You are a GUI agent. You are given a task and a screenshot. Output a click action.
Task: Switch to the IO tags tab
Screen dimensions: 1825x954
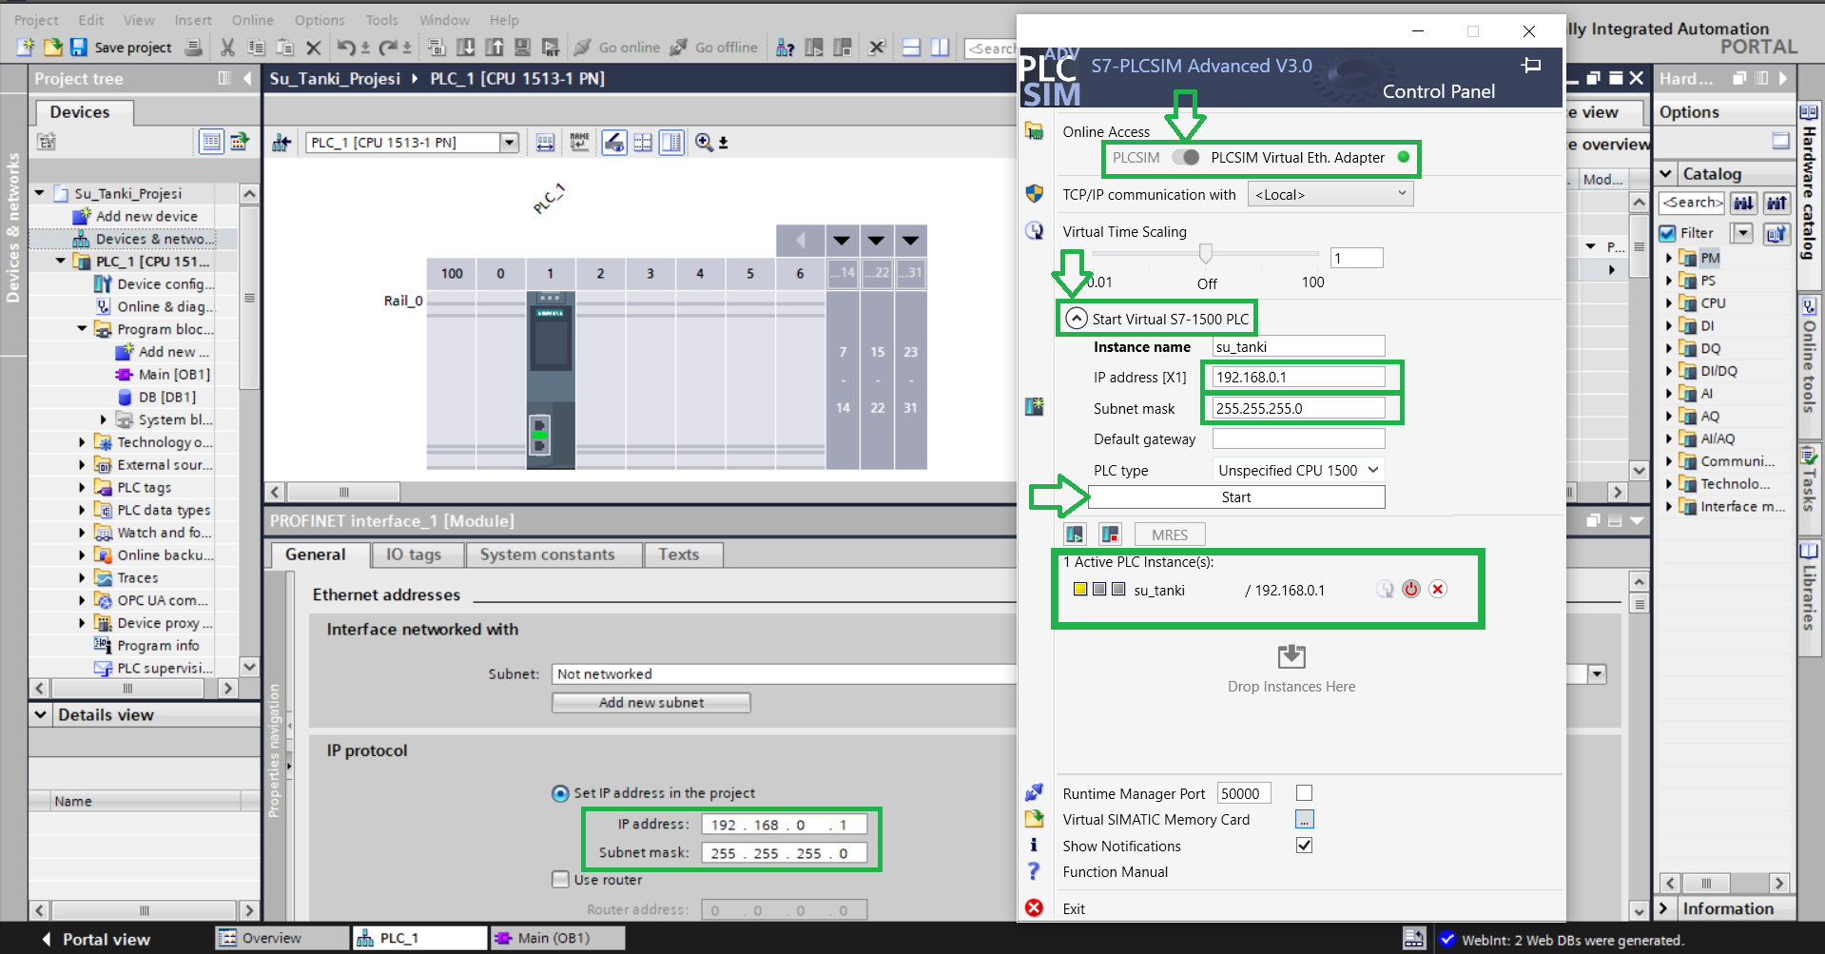pos(413,555)
